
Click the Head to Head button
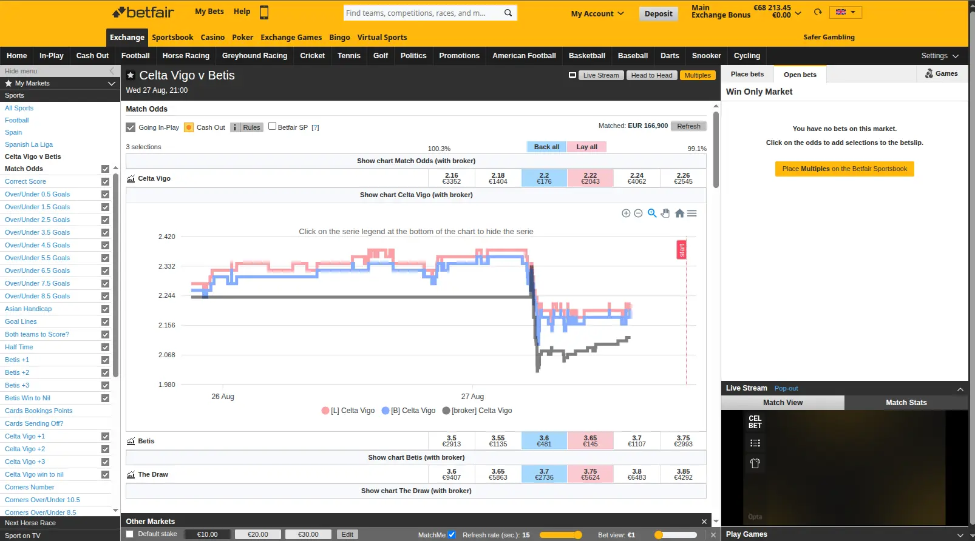click(x=651, y=75)
